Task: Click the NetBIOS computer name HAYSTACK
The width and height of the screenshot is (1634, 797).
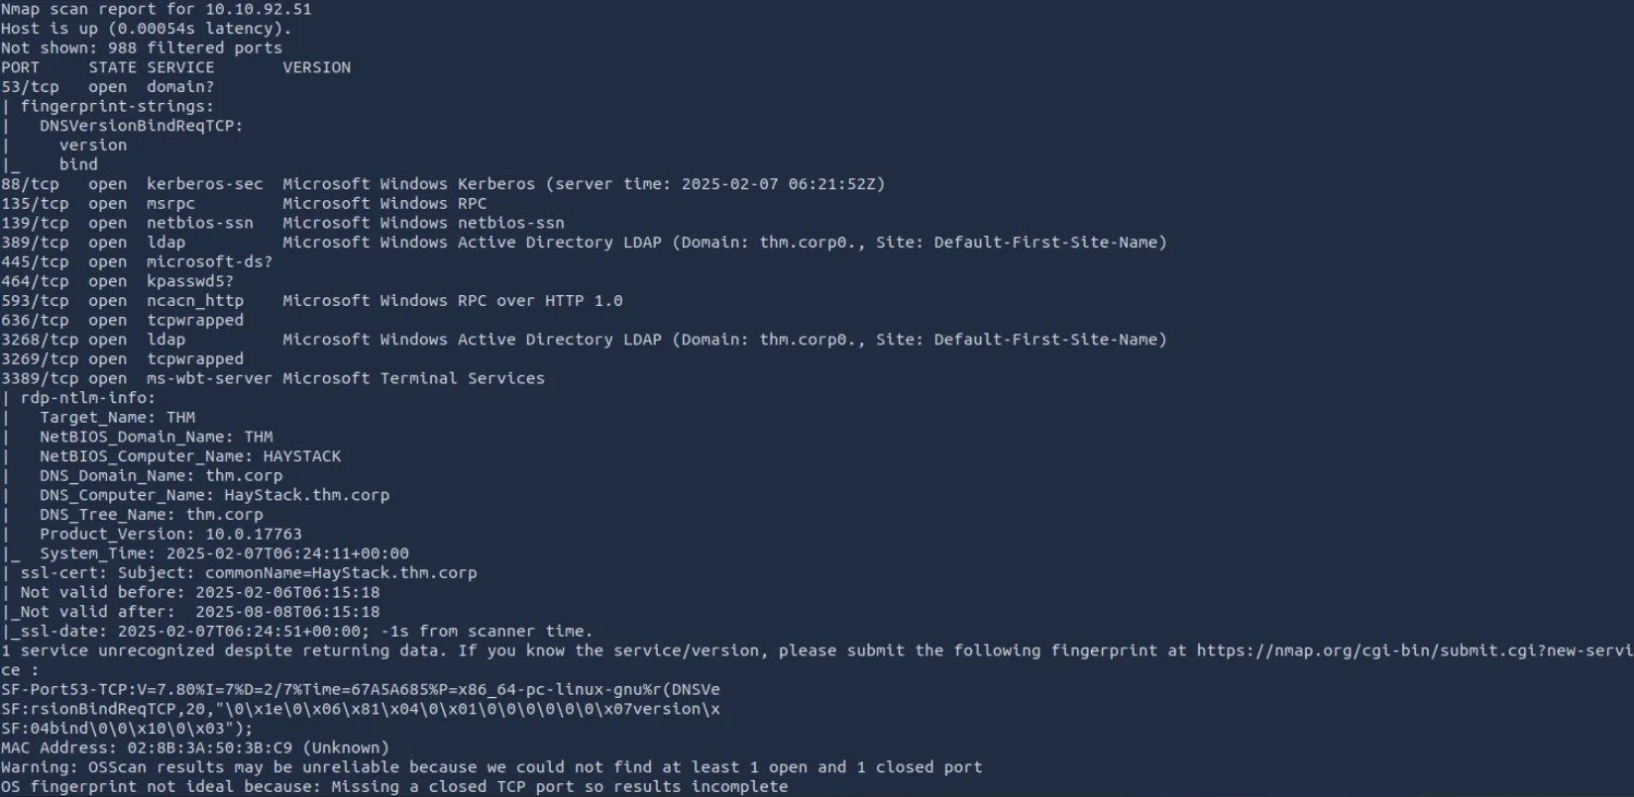Action: (301, 456)
